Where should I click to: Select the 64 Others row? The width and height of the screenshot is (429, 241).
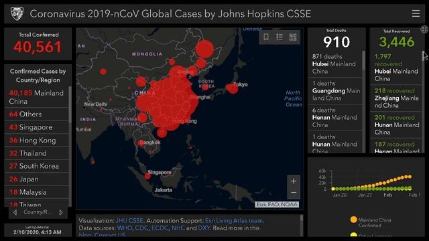click(36, 114)
